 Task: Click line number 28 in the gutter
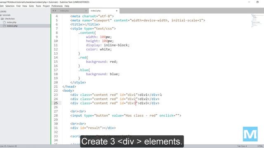click(56, 116)
